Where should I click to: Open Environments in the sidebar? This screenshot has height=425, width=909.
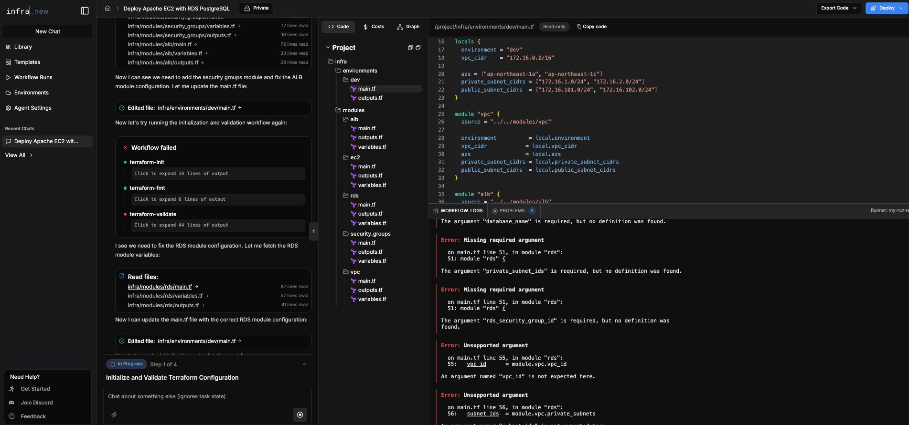coord(31,93)
